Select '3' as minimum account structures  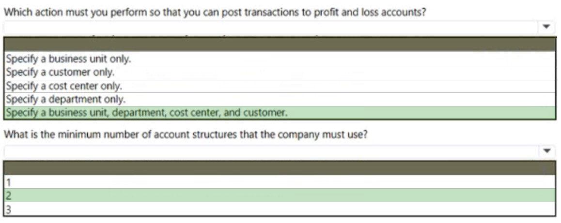[x=280, y=209]
